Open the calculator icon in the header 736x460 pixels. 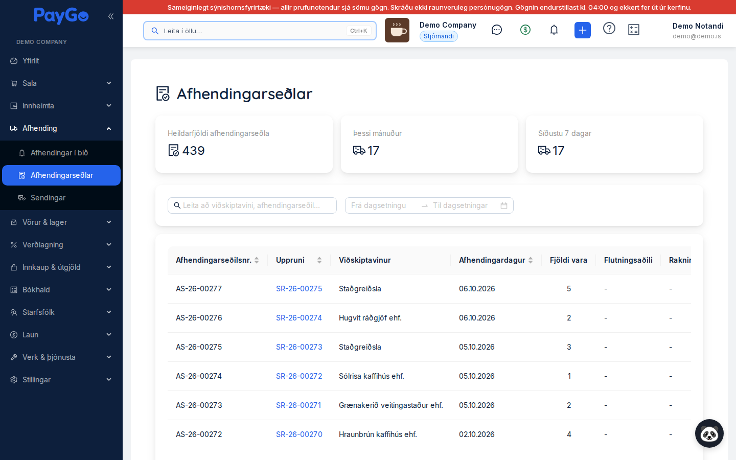[634, 30]
